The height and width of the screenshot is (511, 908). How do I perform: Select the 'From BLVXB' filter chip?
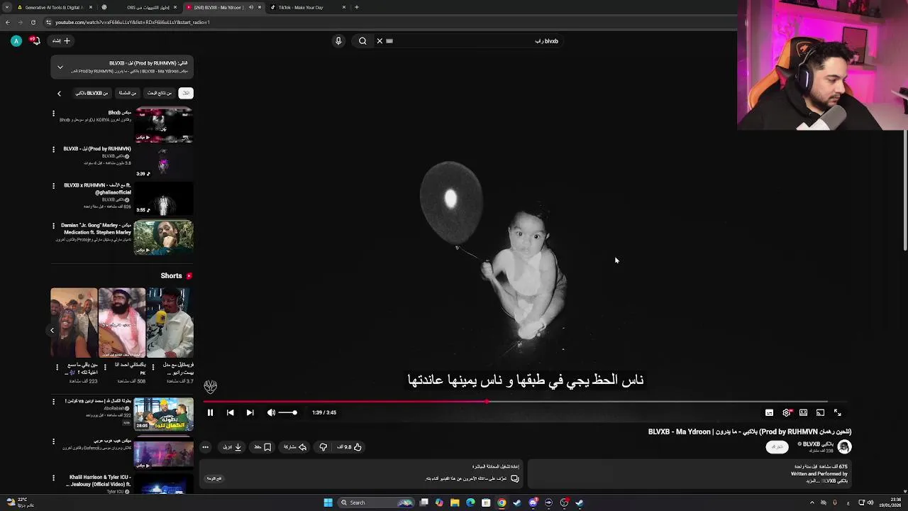pyautogui.click(x=92, y=93)
